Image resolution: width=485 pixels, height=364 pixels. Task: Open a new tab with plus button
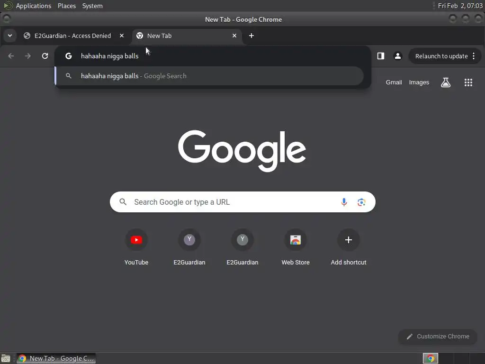tap(251, 36)
